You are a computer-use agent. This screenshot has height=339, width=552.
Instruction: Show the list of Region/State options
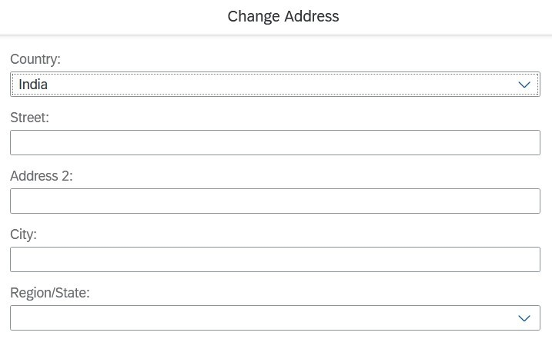524,318
